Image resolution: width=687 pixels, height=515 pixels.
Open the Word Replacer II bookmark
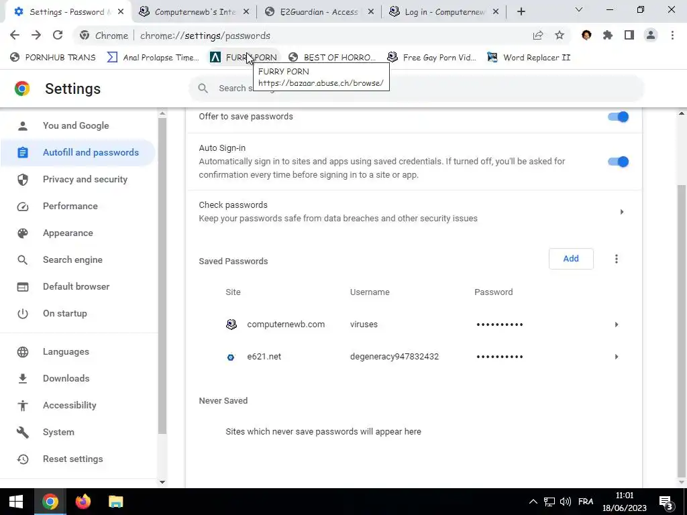point(529,58)
